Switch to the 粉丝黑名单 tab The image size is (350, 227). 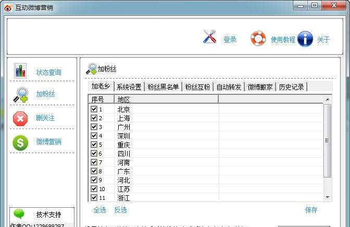pyautogui.click(x=163, y=87)
